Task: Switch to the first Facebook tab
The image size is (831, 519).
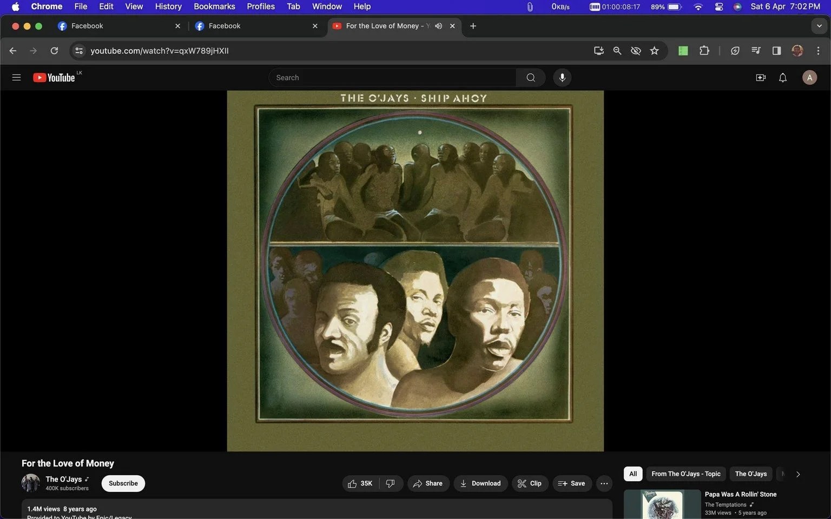Action: (x=119, y=25)
